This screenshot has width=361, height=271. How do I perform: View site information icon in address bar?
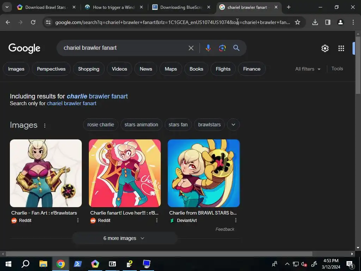coord(48,22)
